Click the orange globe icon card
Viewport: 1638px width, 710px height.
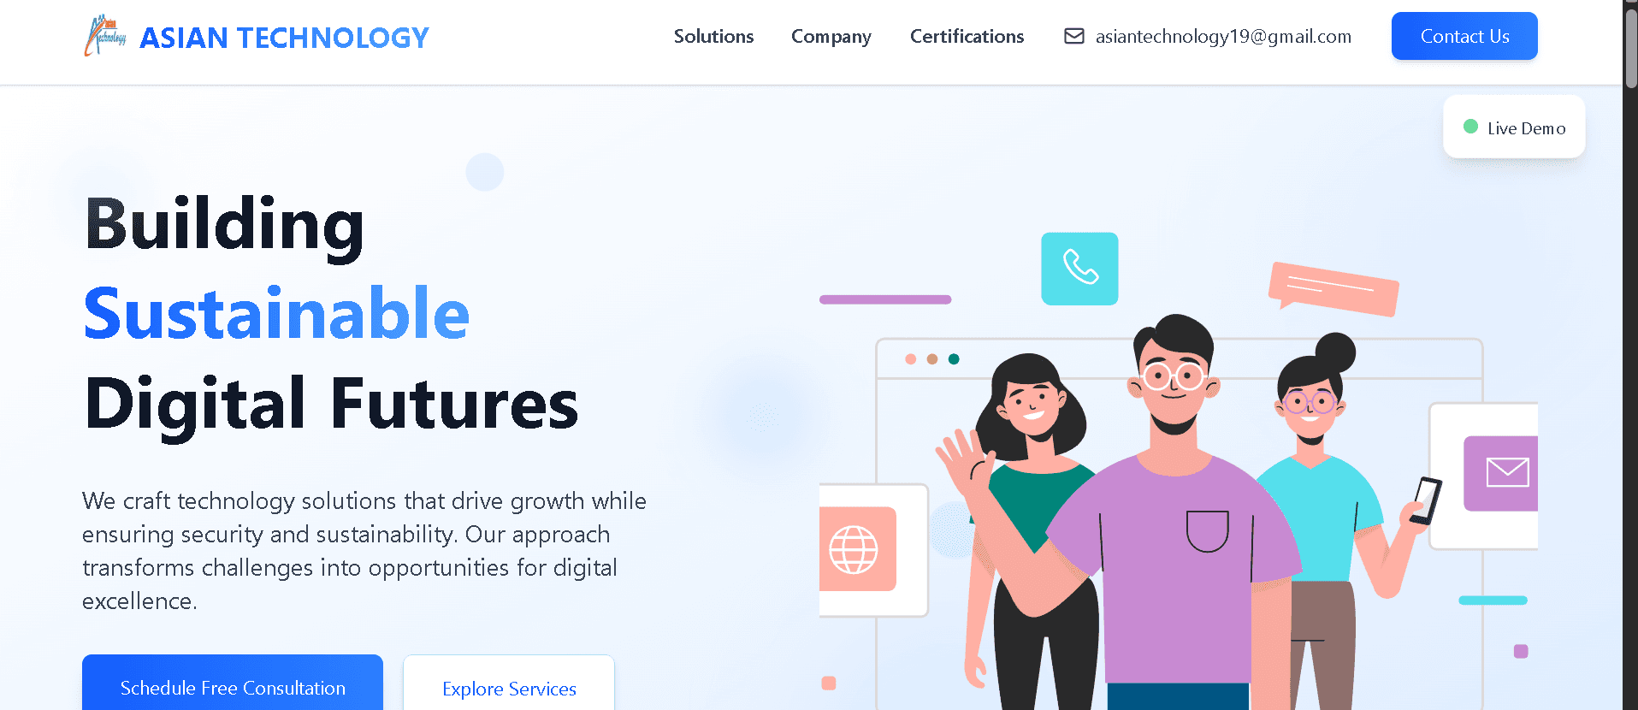(x=856, y=549)
